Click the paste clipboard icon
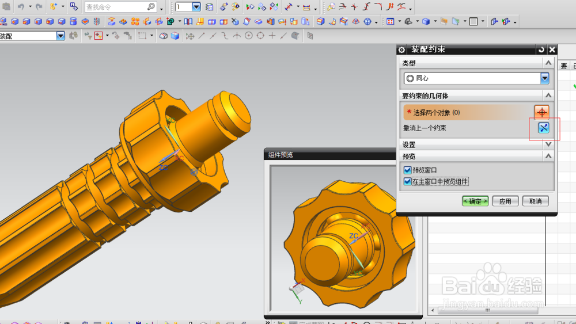Viewport: 576px width, 324px height. pos(6,6)
